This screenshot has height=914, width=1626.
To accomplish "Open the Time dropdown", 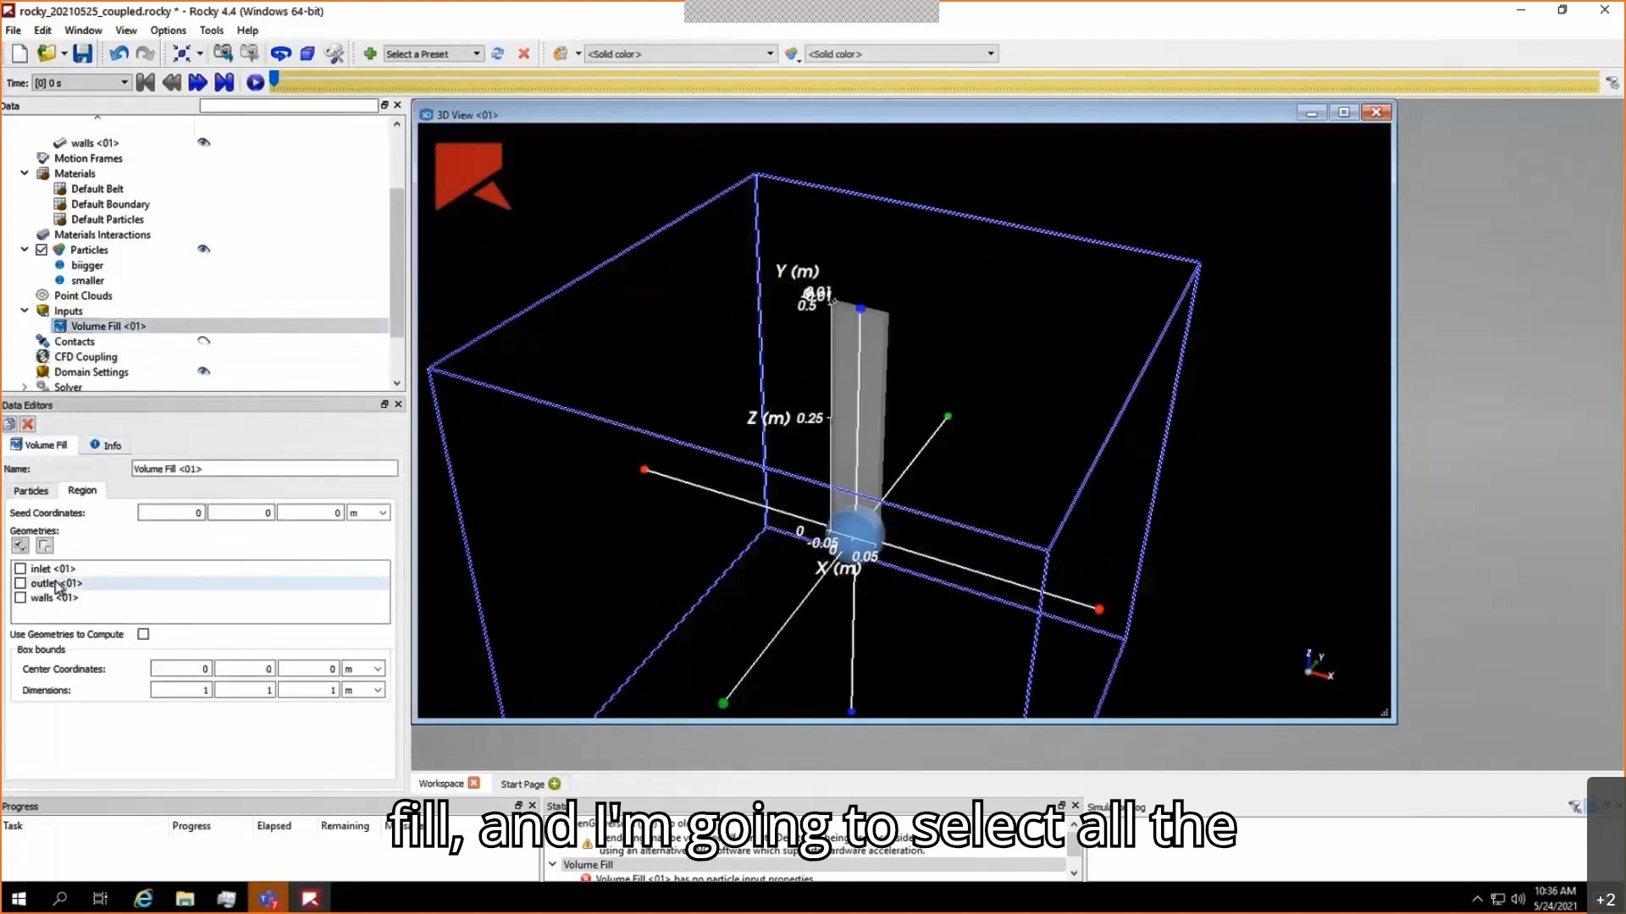I will (123, 82).
